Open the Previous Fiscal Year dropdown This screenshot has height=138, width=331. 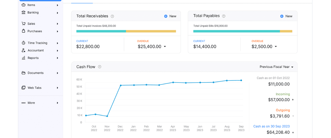click(276, 67)
